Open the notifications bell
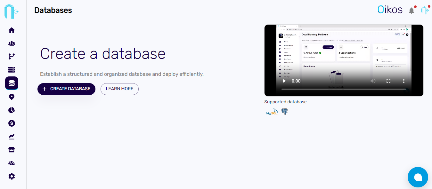This screenshot has width=432, height=189. point(412,10)
